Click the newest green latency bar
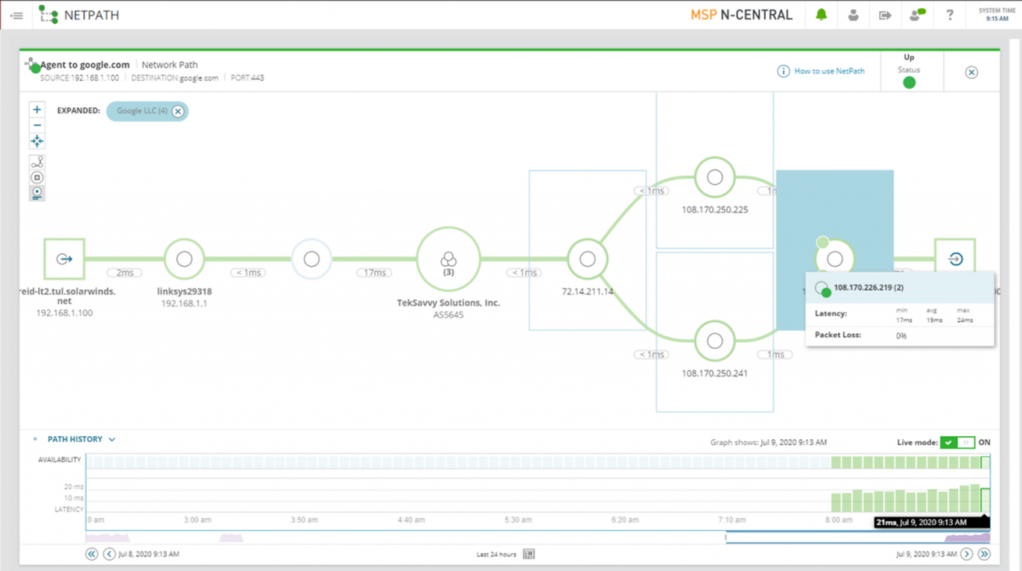 point(985,499)
